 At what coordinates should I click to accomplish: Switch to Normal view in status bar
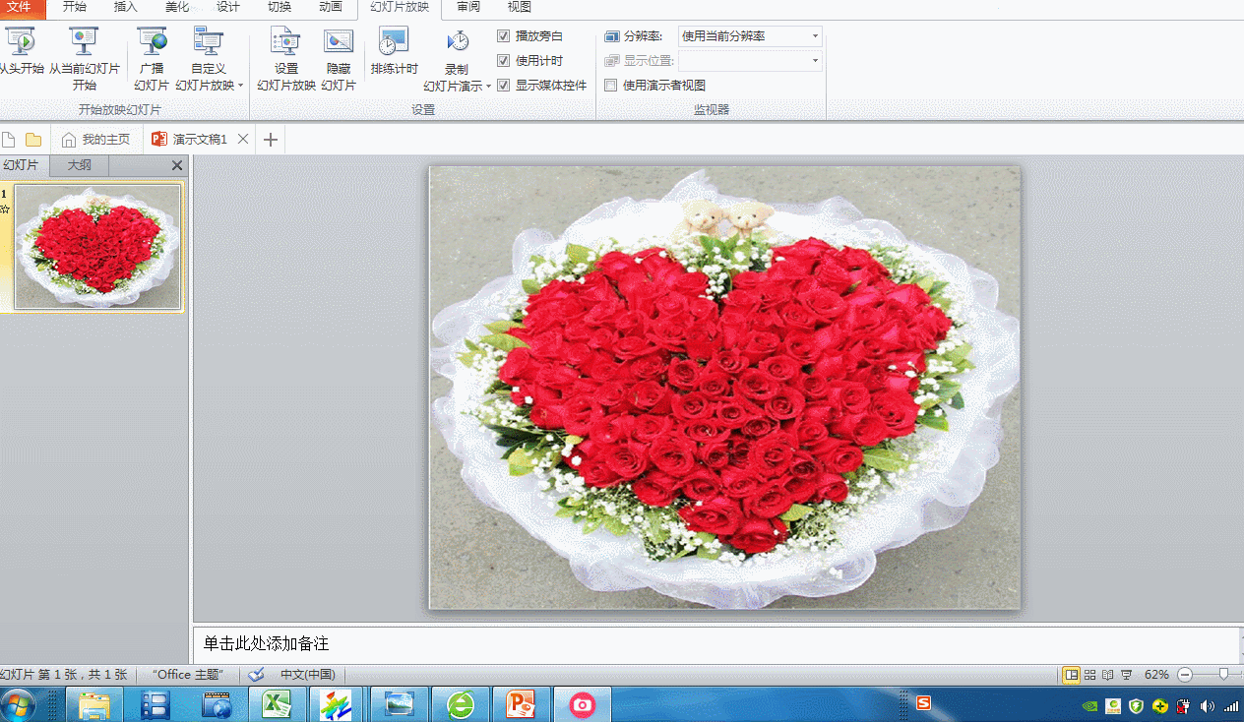(x=1071, y=675)
